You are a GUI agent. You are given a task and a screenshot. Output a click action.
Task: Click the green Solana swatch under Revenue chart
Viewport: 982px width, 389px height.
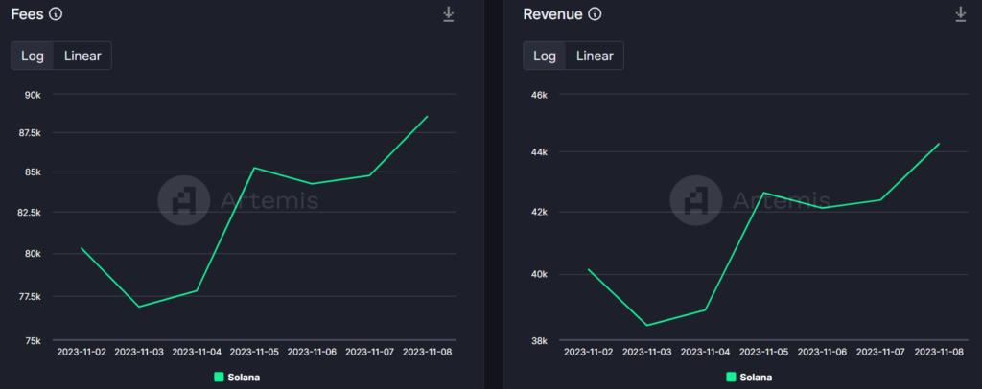[731, 377]
